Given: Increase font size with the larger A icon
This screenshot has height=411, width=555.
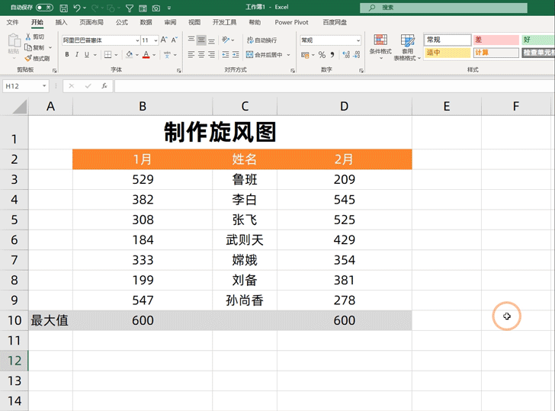Looking at the screenshot, I should [164, 40].
